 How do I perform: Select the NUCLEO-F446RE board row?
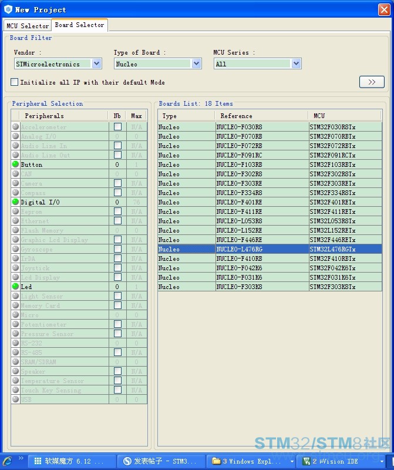(x=270, y=240)
